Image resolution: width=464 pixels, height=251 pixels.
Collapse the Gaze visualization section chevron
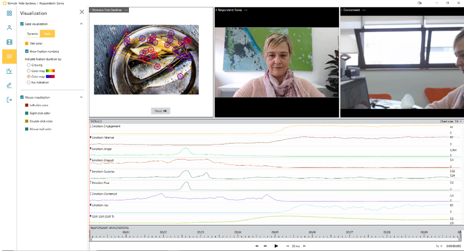click(x=81, y=24)
